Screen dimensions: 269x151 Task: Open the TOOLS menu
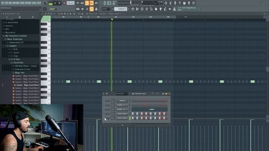[34, 3]
